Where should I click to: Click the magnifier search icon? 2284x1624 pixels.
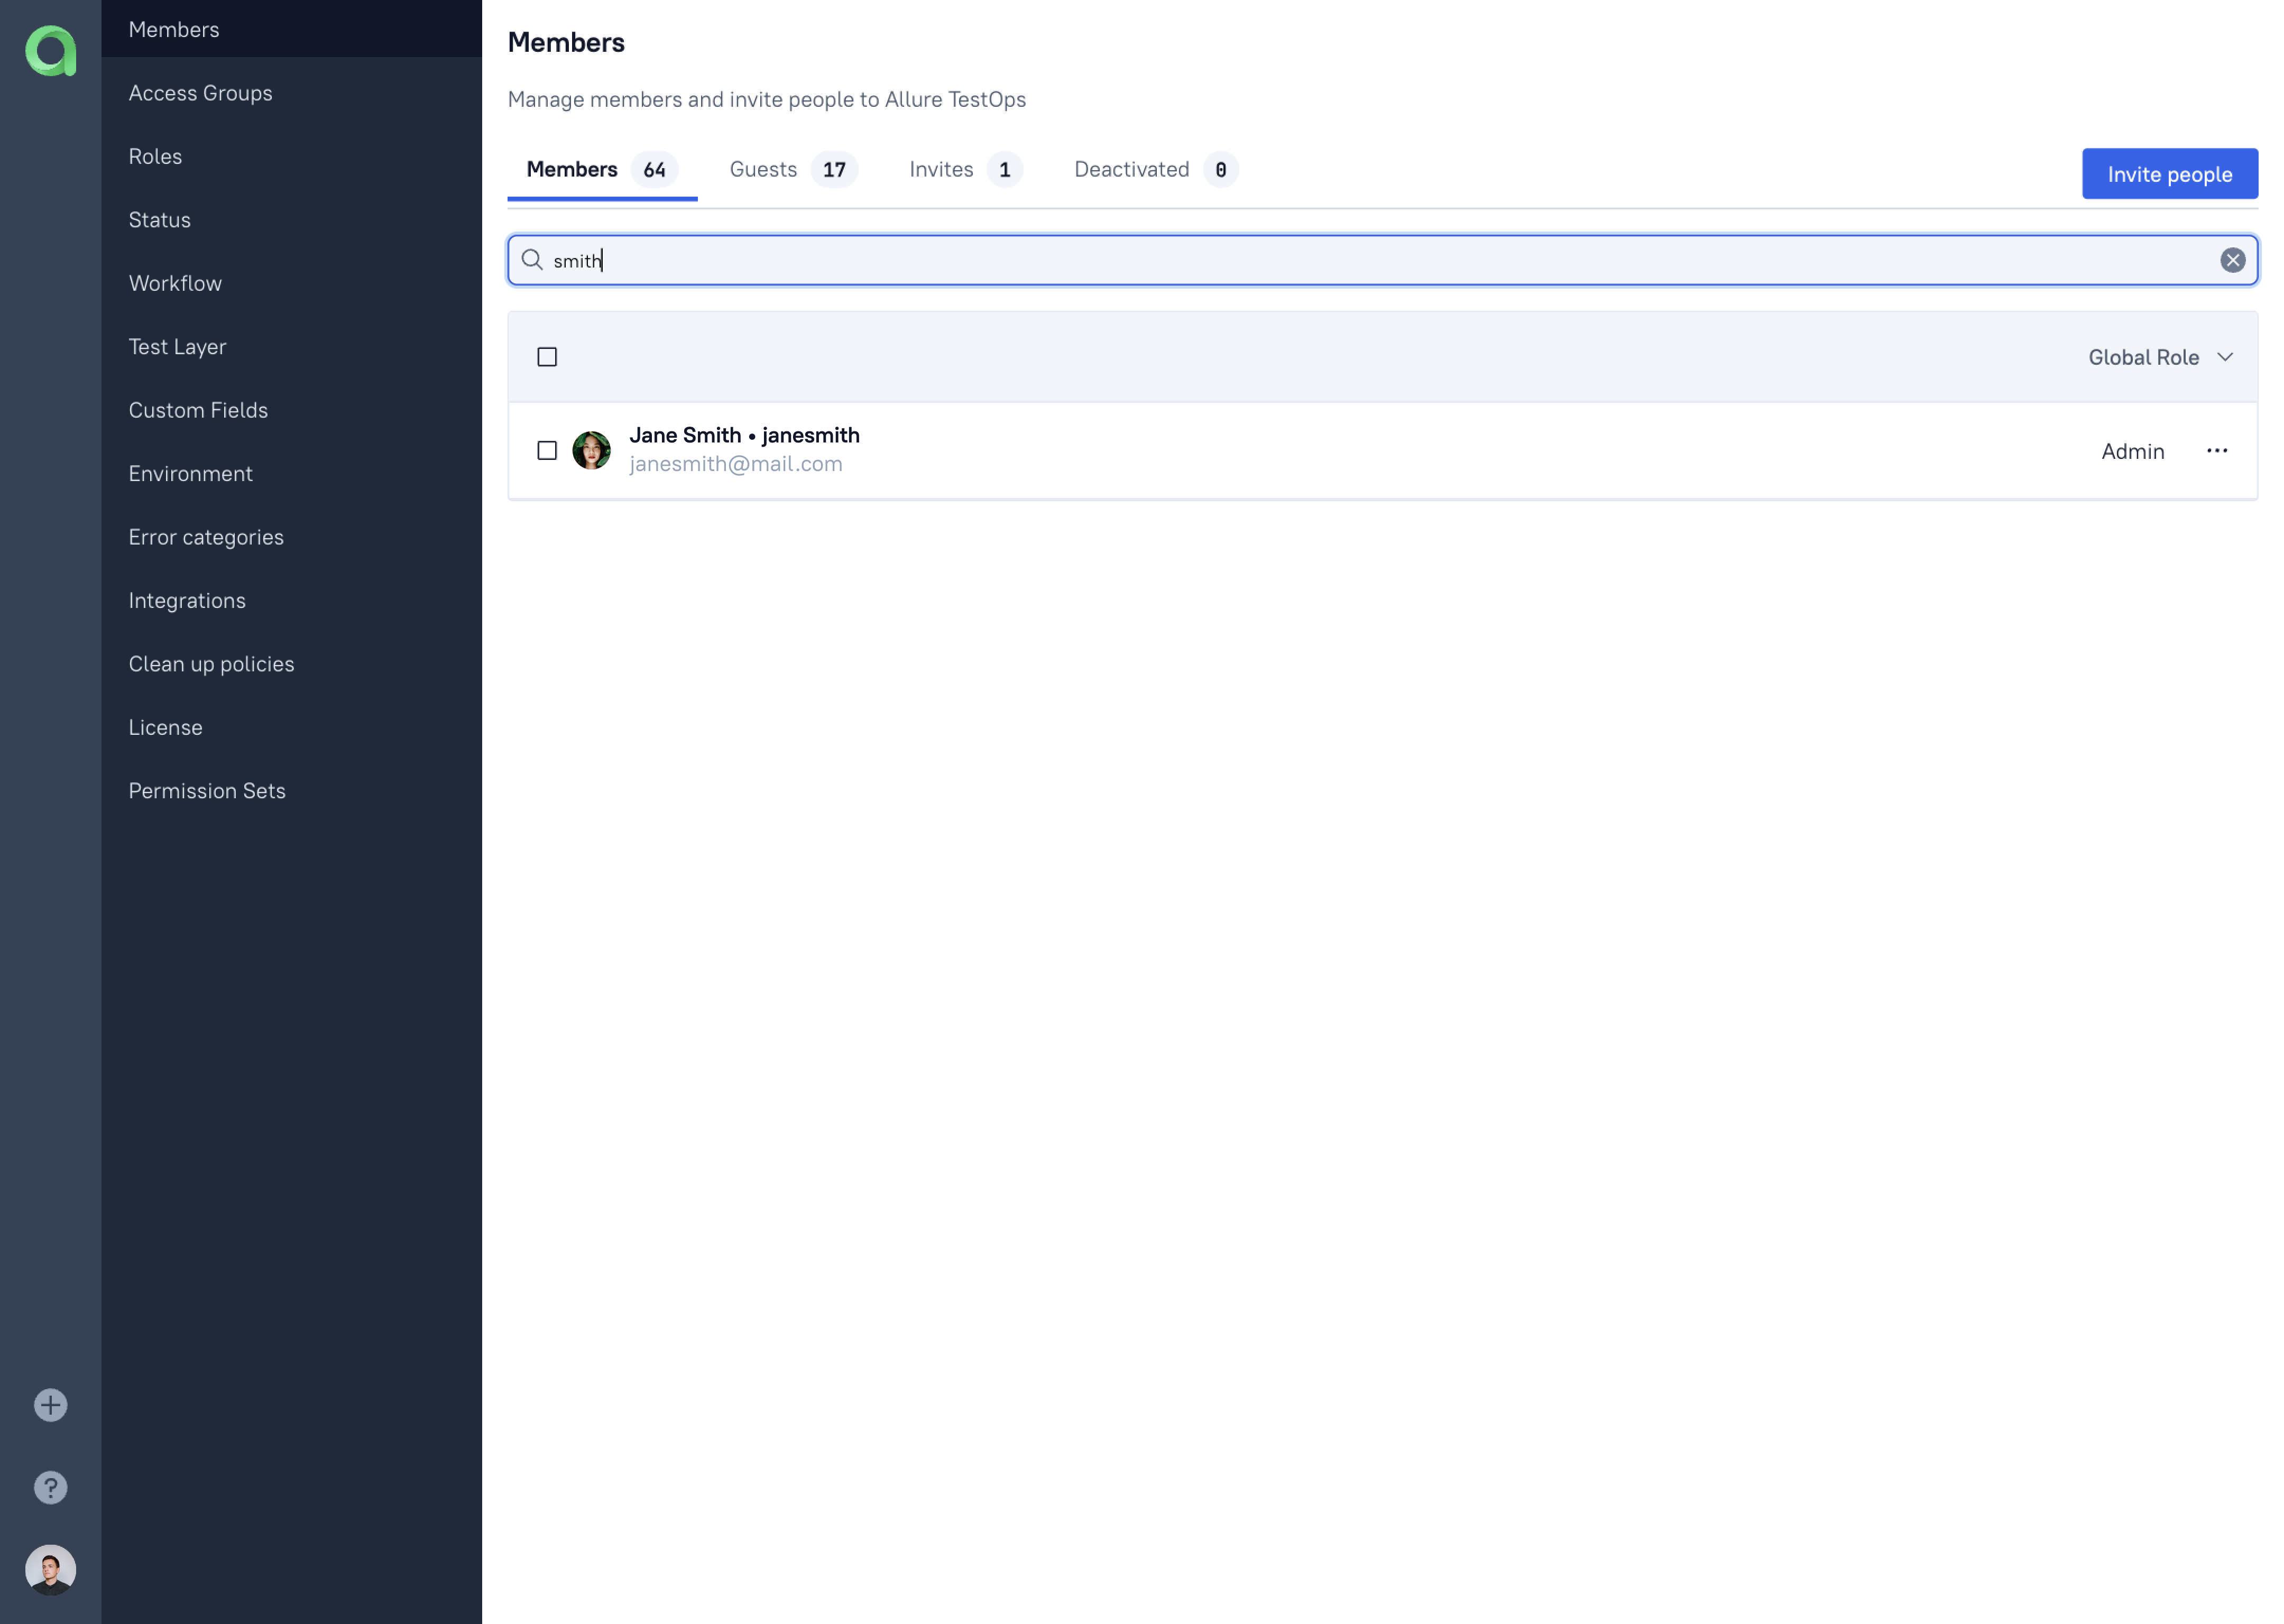click(x=532, y=260)
